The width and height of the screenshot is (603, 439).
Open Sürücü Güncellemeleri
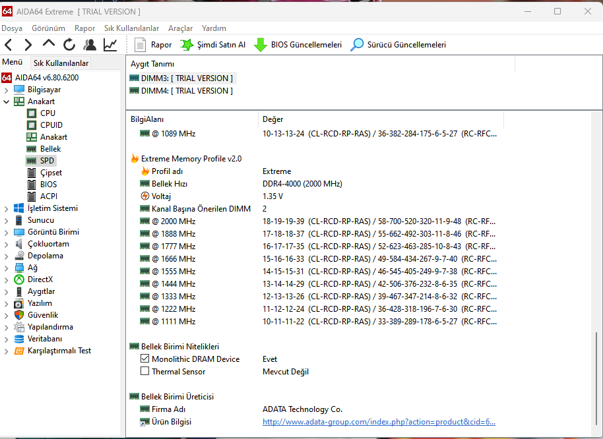[398, 45]
